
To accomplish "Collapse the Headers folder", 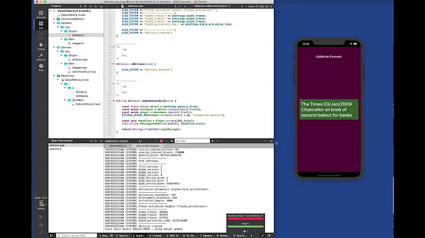I will pyautogui.click(x=54, y=23).
